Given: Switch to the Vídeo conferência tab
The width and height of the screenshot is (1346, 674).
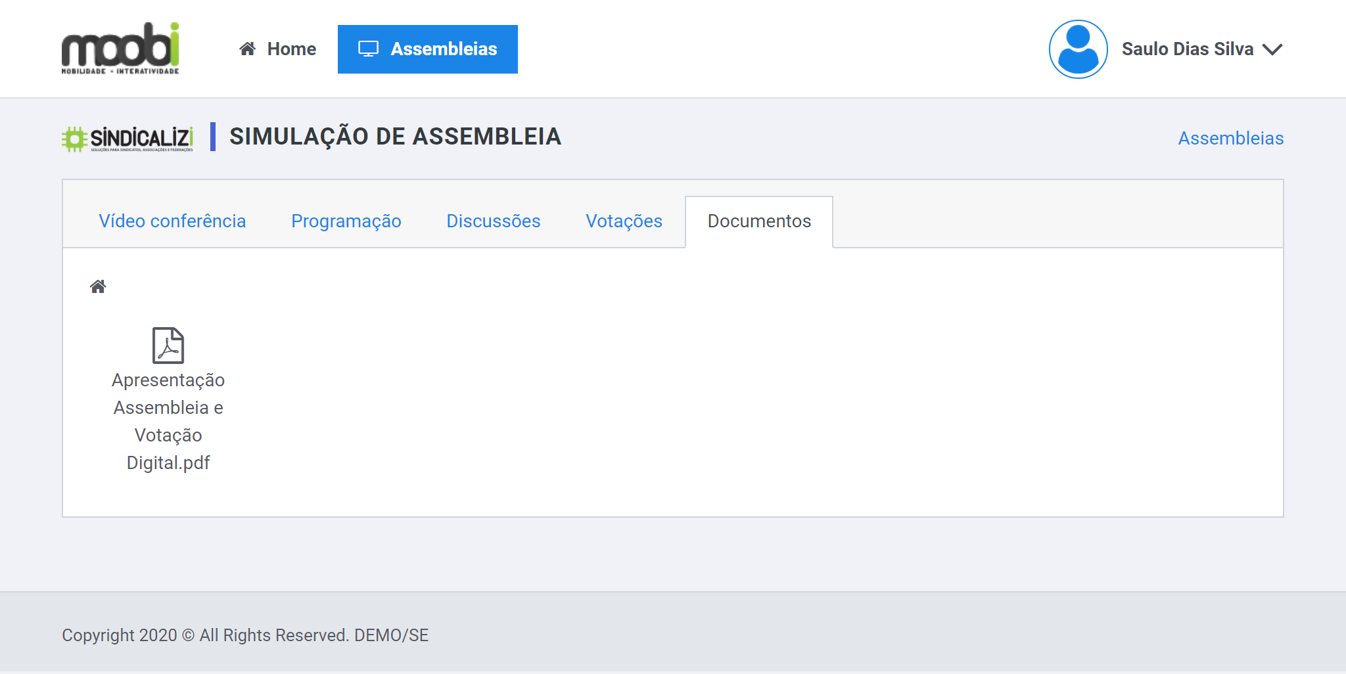Looking at the screenshot, I should [172, 221].
